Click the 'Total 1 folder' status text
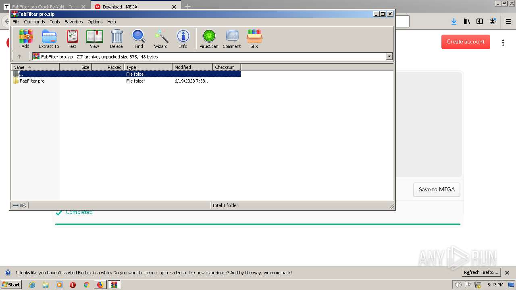 point(225,205)
